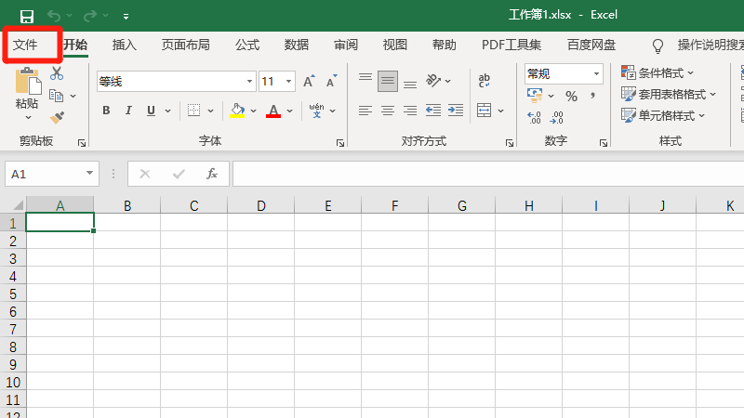Click the Increase Decimal icon
Viewport: 744px width, 418px height.
[x=534, y=118]
